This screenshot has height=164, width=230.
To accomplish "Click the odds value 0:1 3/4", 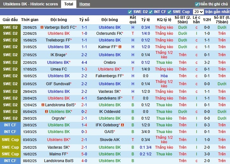I will 145,147.
